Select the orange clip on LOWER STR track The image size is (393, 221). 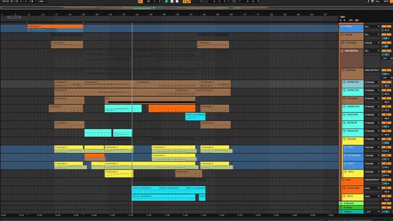pos(172,109)
